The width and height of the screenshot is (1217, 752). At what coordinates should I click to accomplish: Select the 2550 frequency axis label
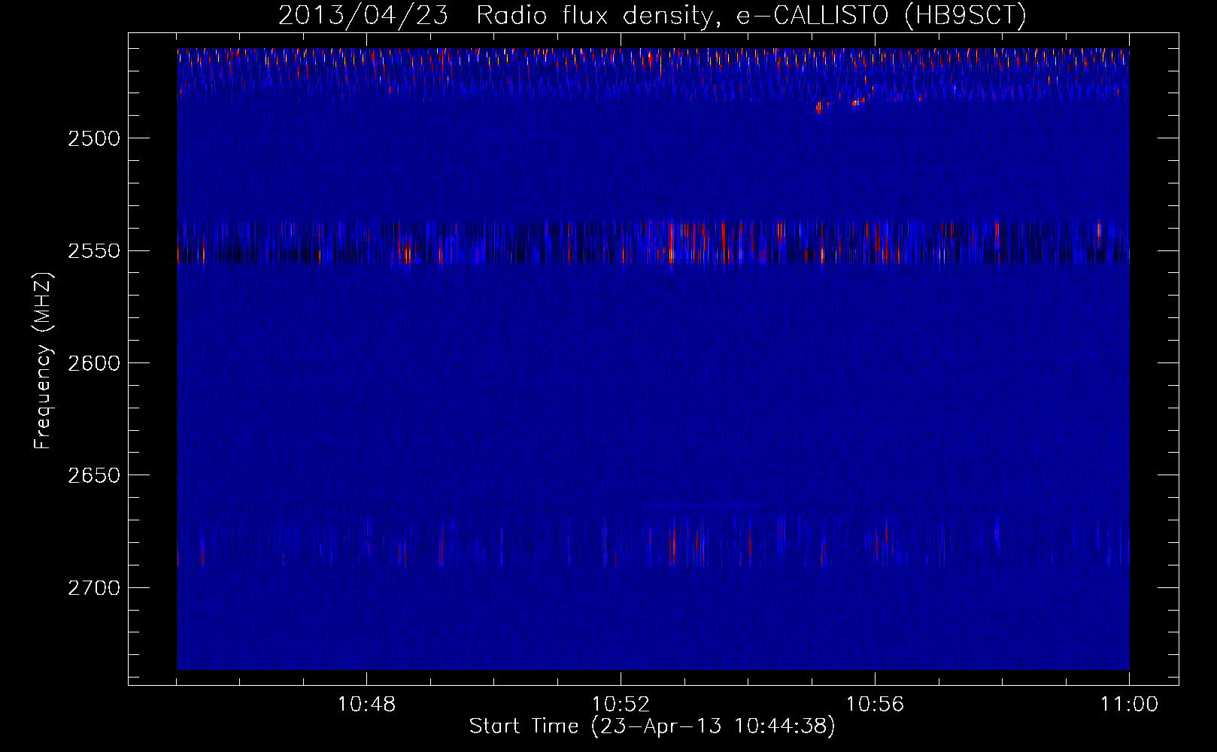tap(93, 250)
